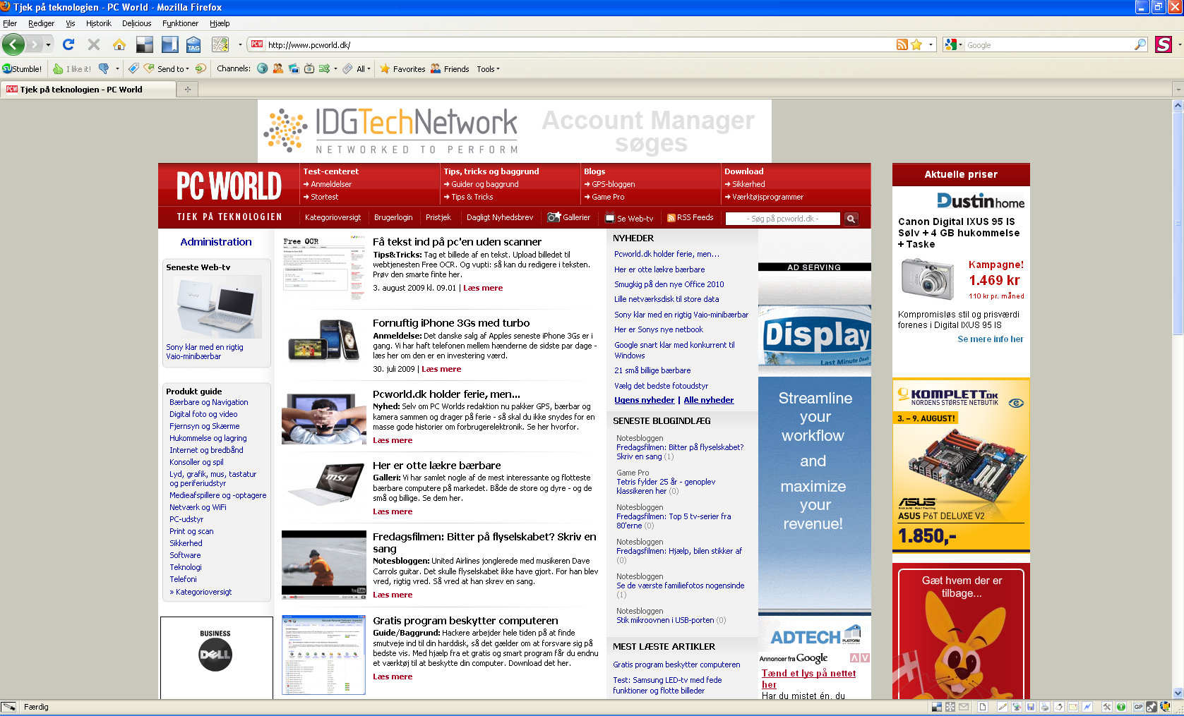
Task: Open the Home page via house icon
Action: pyautogui.click(x=119, y=44)
